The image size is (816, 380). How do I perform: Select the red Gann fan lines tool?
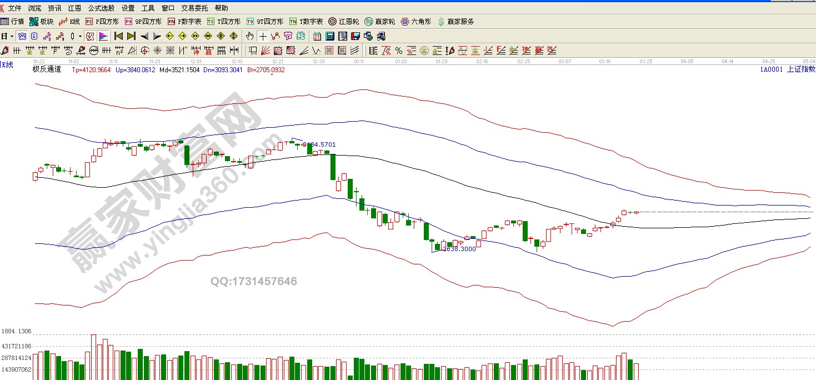(265, 51)
